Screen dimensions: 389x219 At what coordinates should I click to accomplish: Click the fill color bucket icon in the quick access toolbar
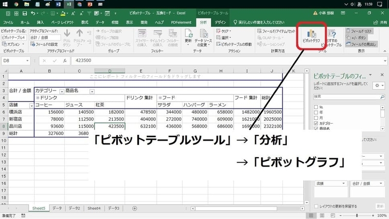click(63, 13)
